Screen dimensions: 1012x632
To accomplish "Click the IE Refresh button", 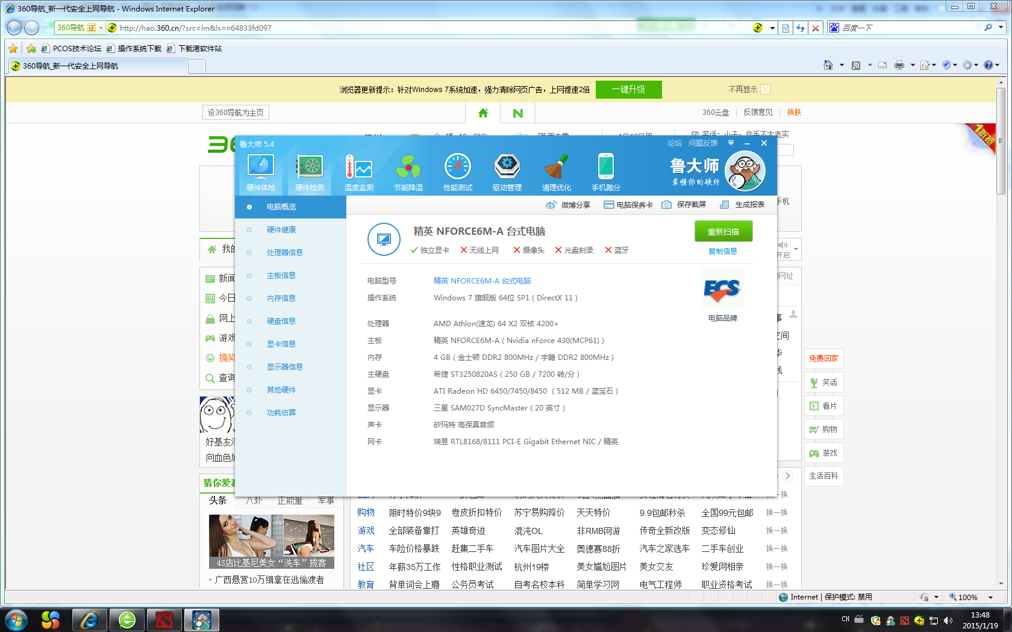I will [x=801, y=28].
